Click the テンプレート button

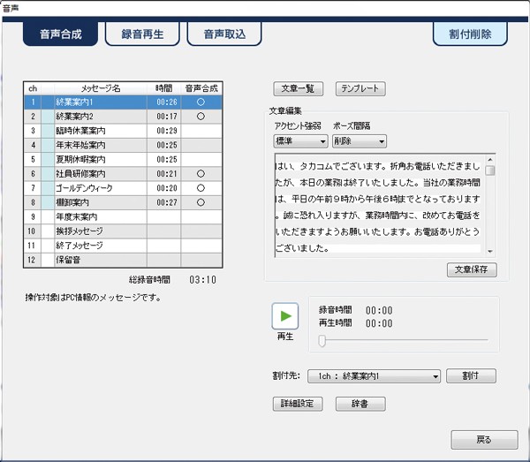click(360, 89)
